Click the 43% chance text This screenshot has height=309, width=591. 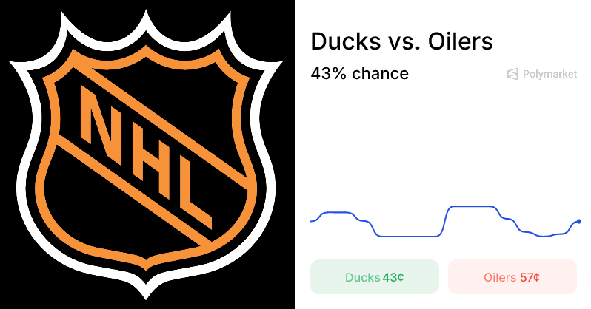[359, 74]
